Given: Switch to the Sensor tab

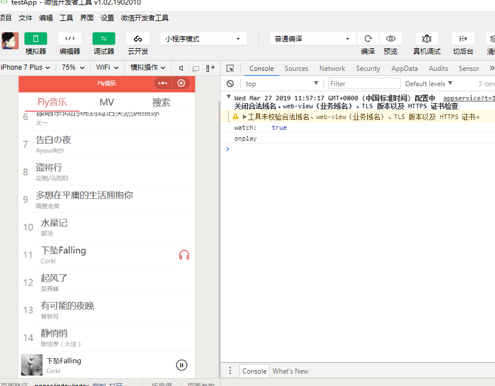Looking at the screenshot, I should pyautogui.click(x=469, y=69).
